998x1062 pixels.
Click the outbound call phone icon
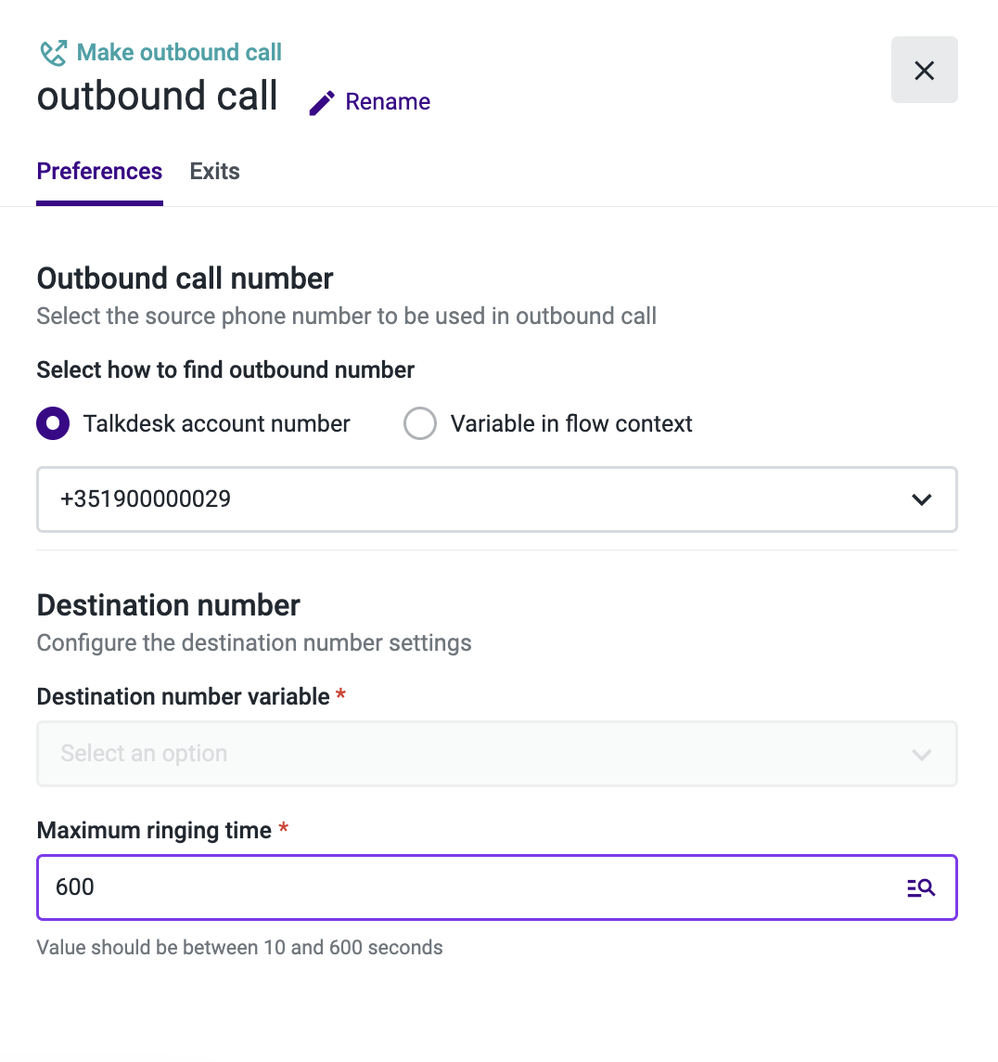(54, 53)
